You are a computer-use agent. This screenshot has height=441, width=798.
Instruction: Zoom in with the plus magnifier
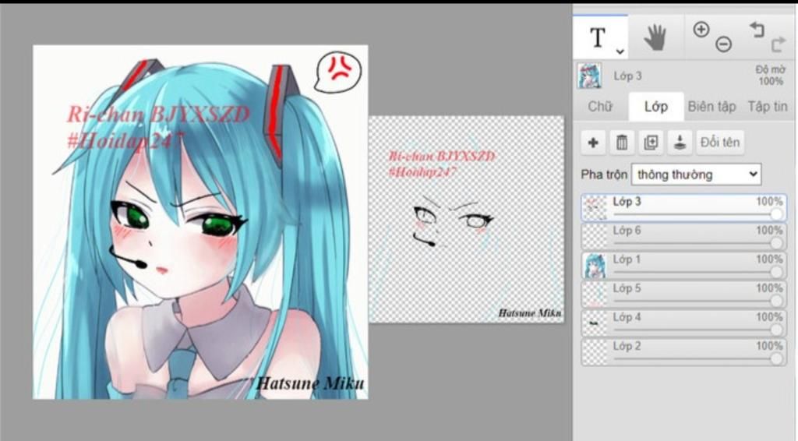coord(701,30)
